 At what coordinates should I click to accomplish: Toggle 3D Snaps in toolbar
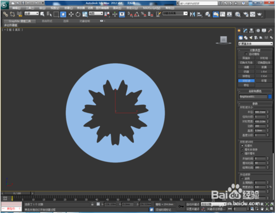coord(130,14)
